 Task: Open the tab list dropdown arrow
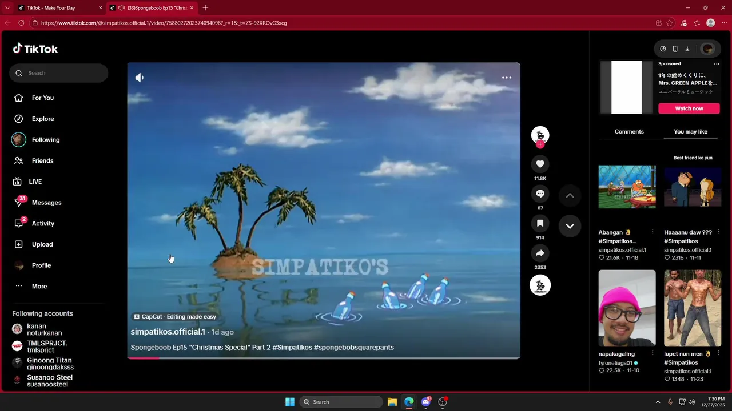click(7, 8)
